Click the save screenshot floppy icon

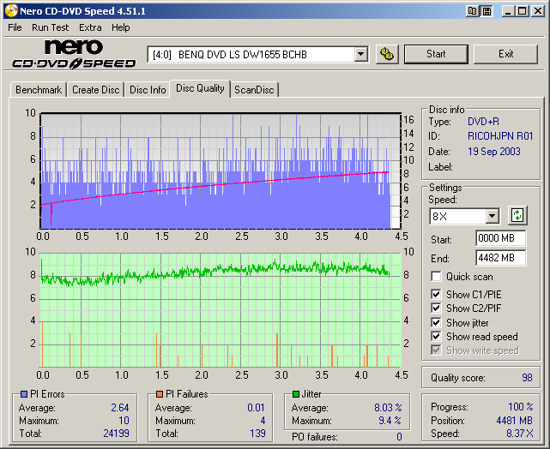(487, 11)
